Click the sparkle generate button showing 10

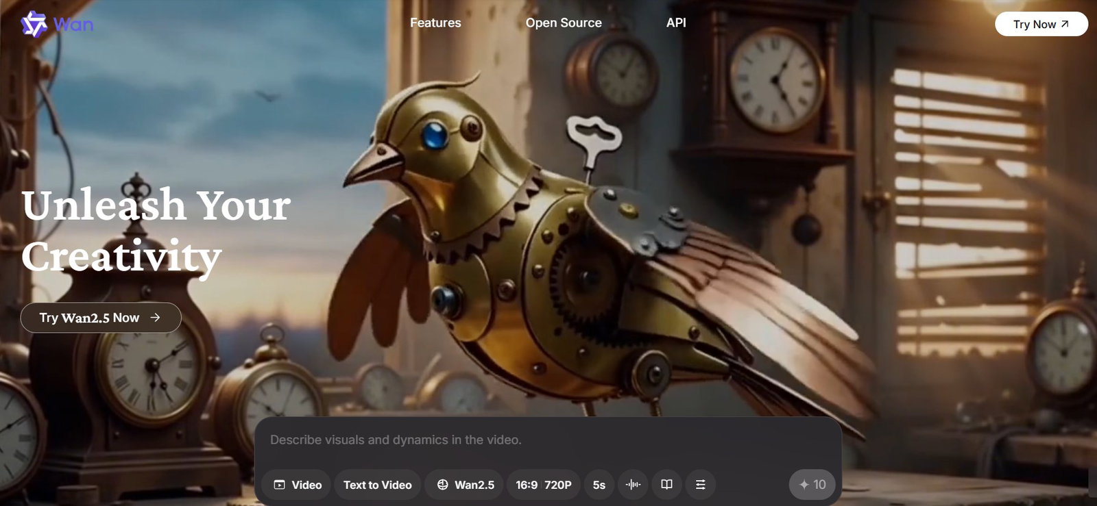(x=812, y=485)
